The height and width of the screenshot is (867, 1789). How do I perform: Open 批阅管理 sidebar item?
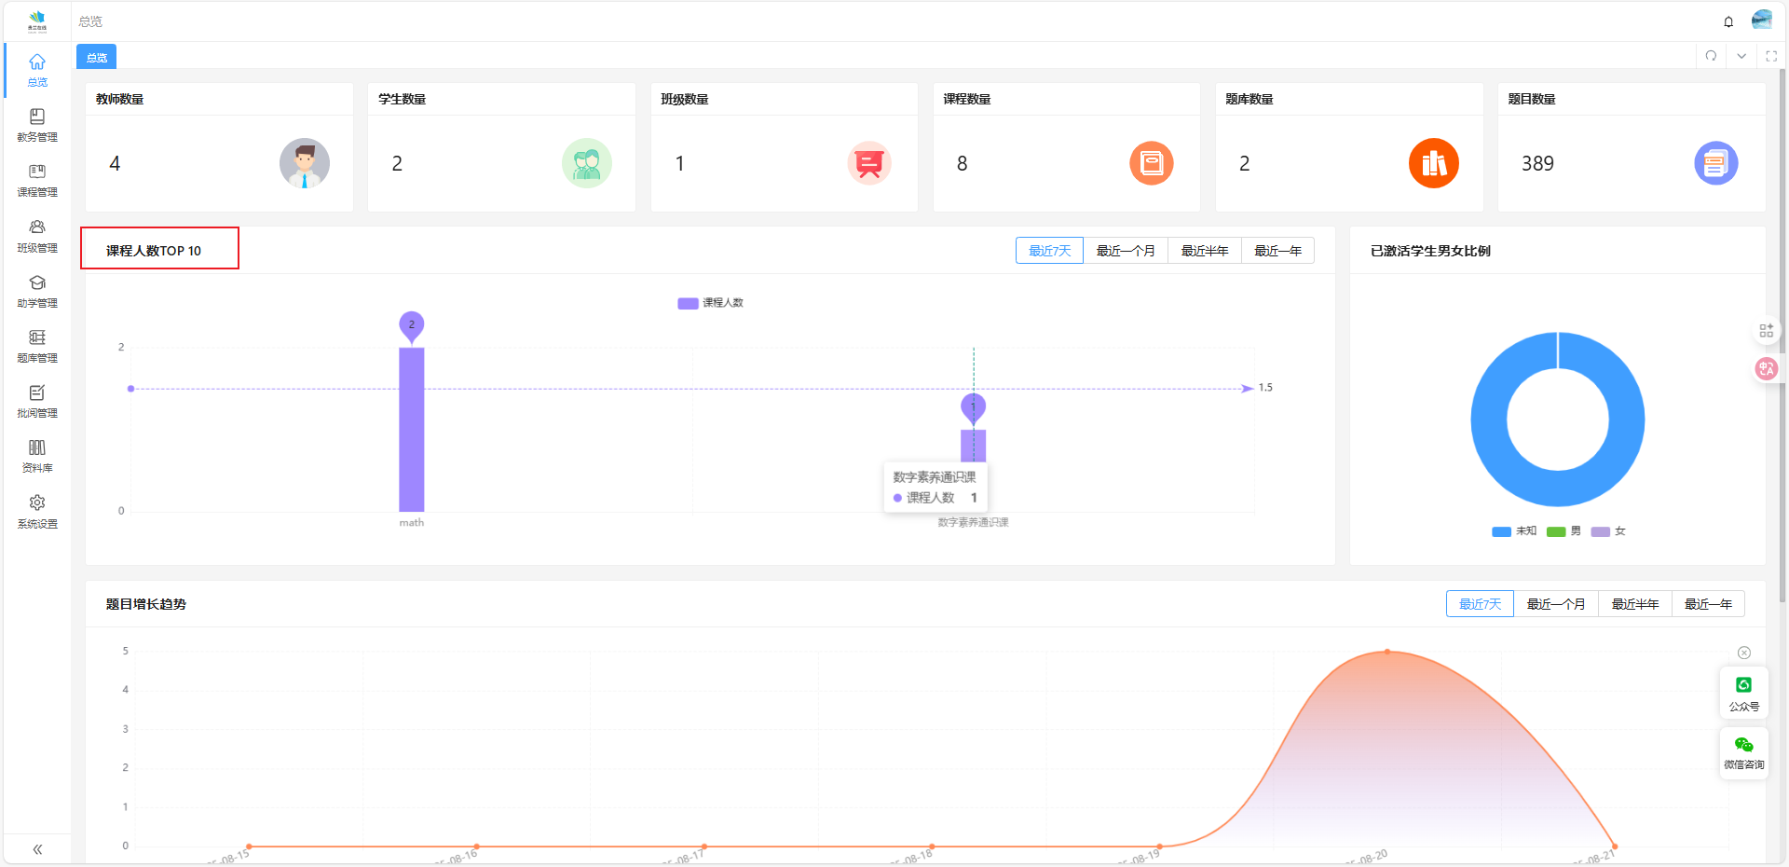tap(37, 401)
